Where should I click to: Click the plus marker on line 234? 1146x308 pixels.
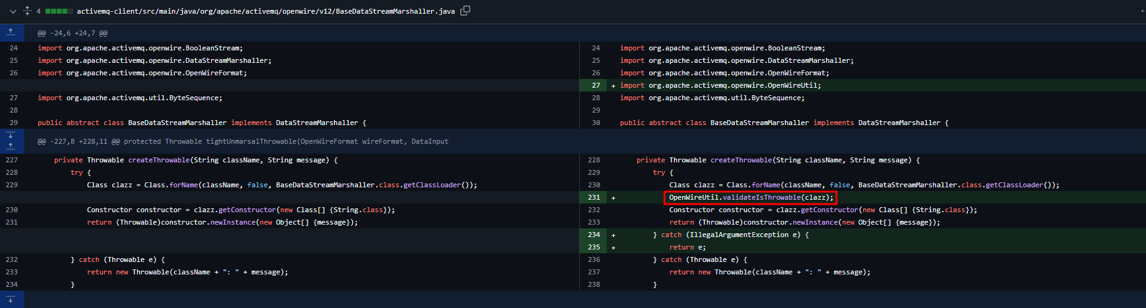point(613,235)
